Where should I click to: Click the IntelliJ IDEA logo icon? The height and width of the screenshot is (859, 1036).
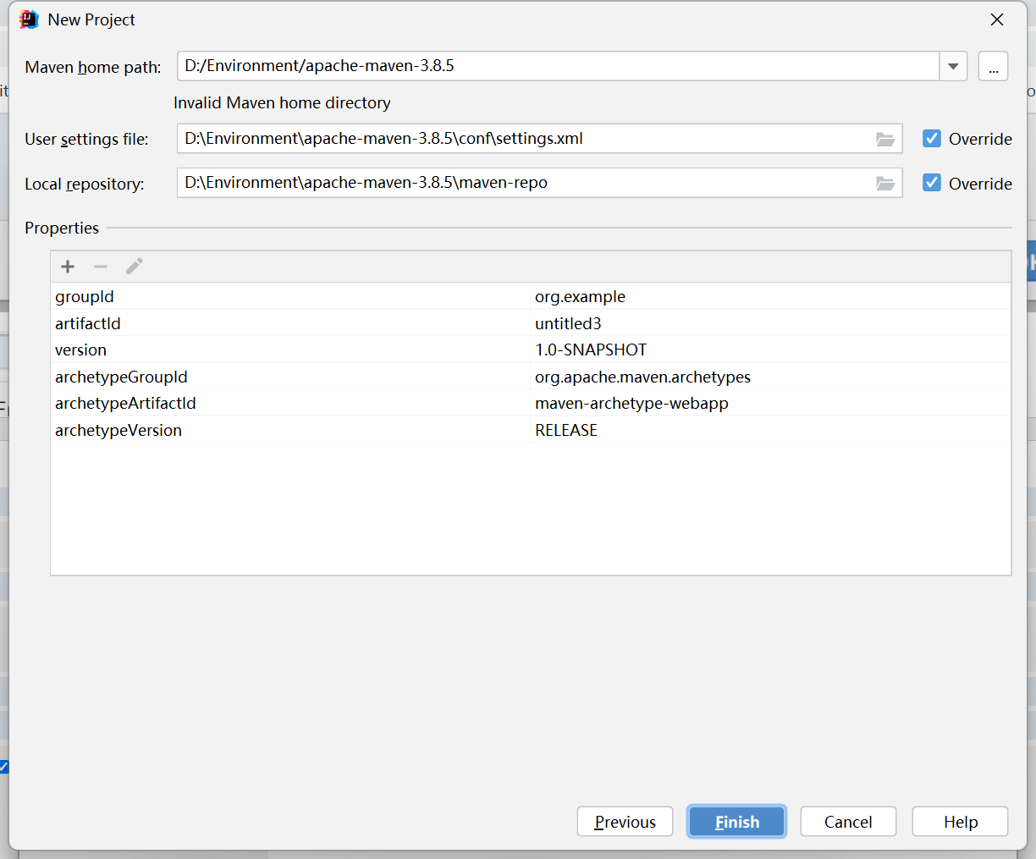(x=29, y=19)
